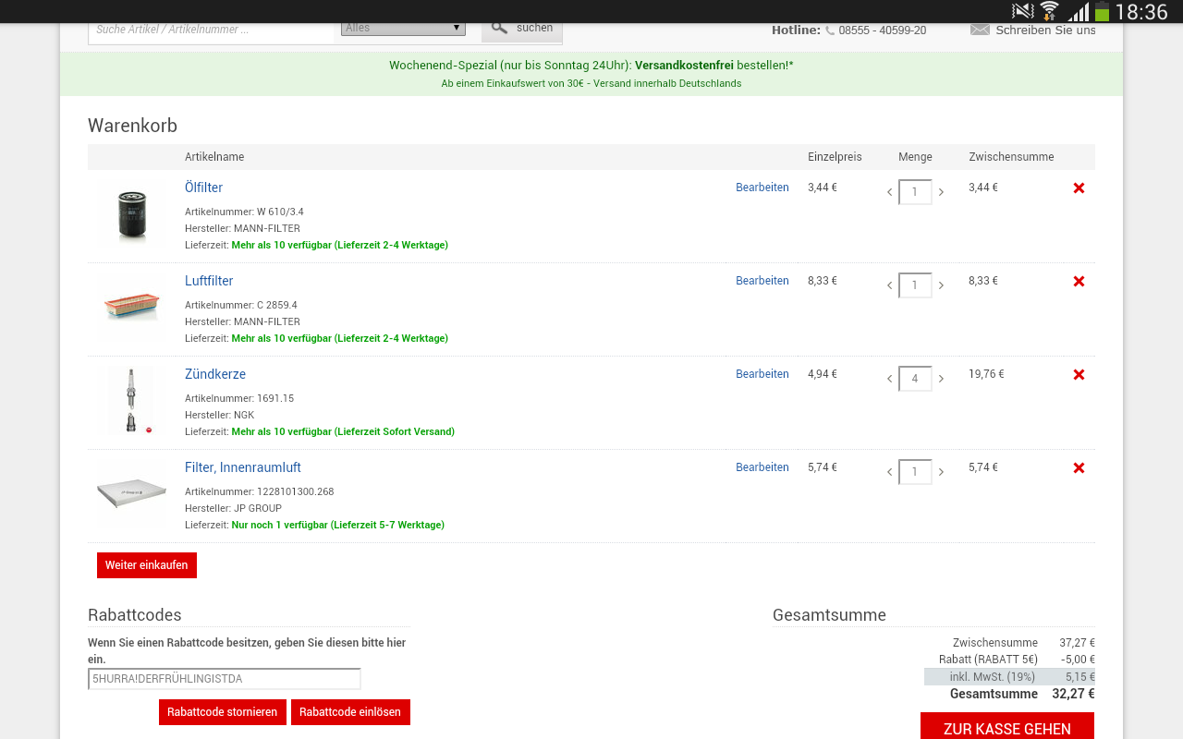
Task: Increase Ölfilter quantity with right arrow
Action: tap(941, 192)
